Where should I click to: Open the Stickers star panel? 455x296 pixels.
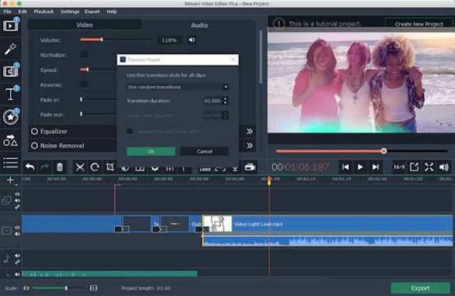click(x=11, y=117)
